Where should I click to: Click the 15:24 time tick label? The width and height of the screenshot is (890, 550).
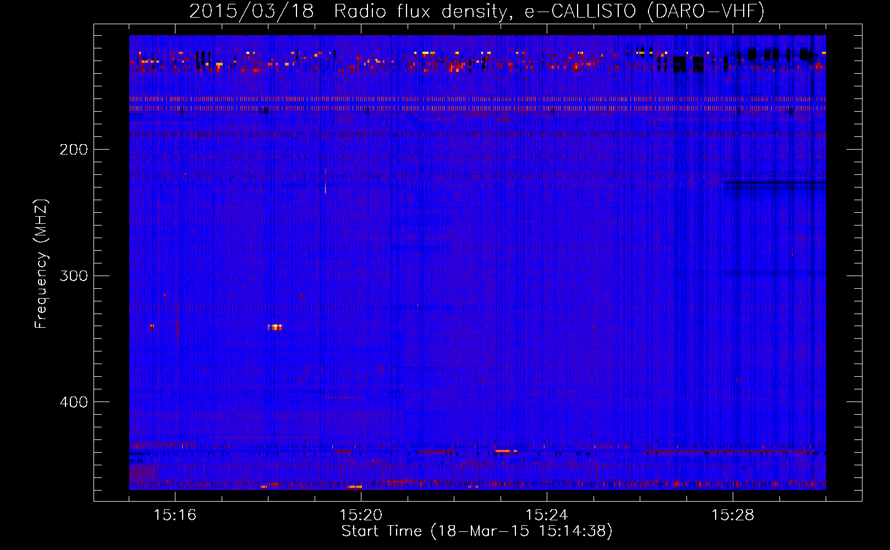pos(547,515)
